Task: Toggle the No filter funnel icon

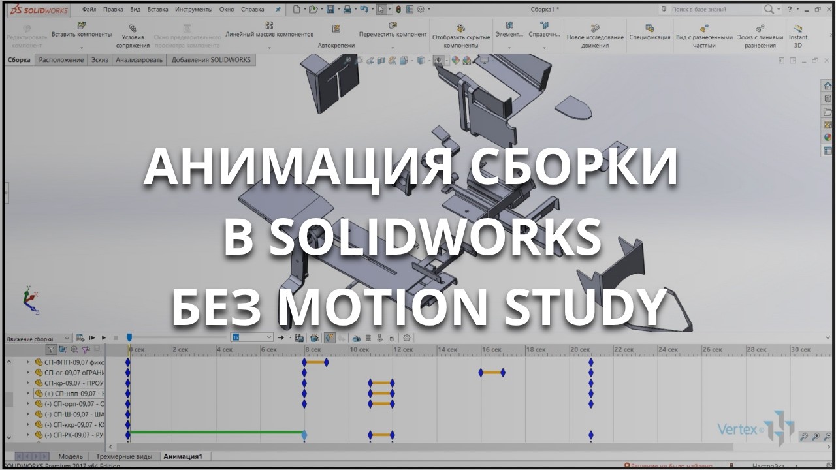Action: click(52, 349)
